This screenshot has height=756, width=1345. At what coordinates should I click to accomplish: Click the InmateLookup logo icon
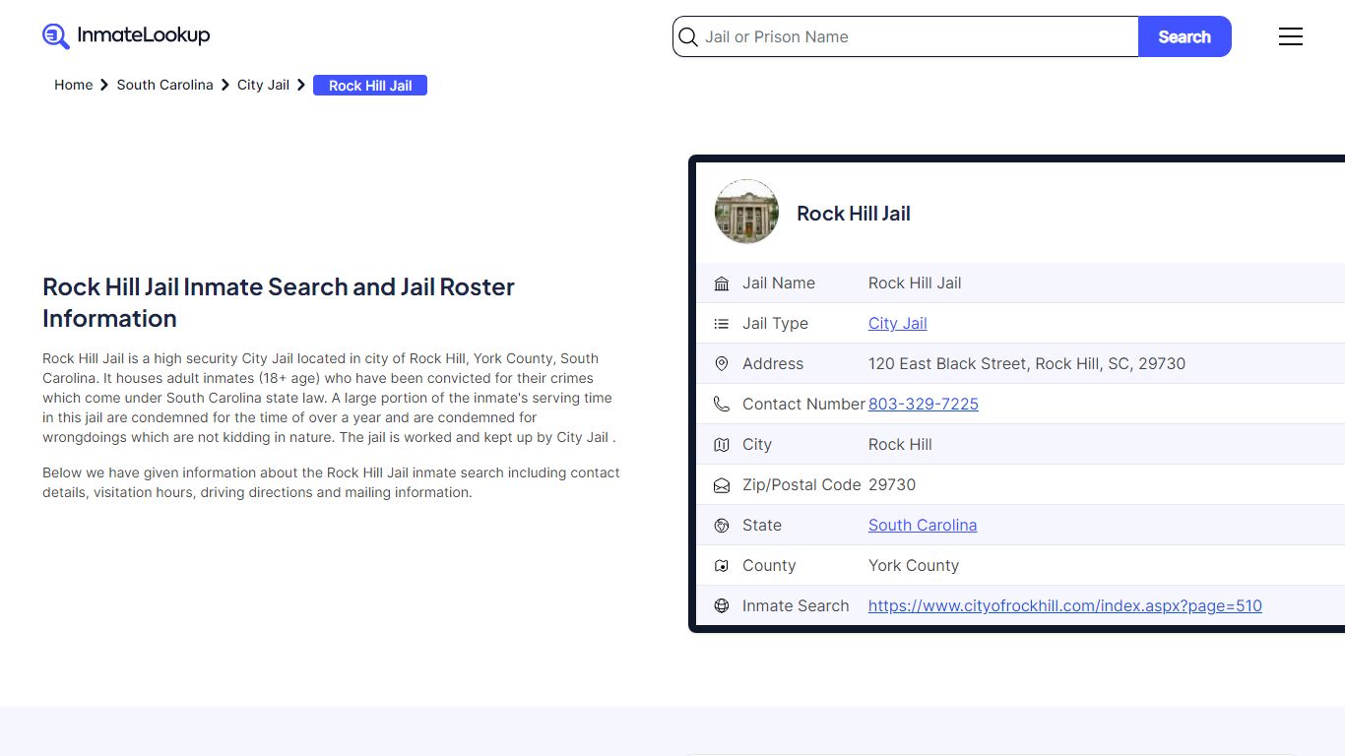[55, 35]
